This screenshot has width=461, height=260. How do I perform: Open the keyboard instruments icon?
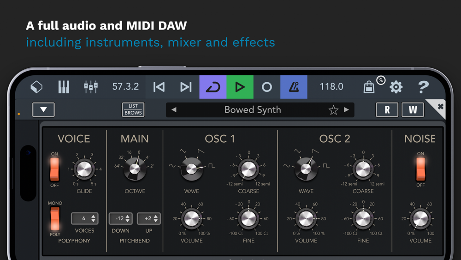tap(64, 87)
